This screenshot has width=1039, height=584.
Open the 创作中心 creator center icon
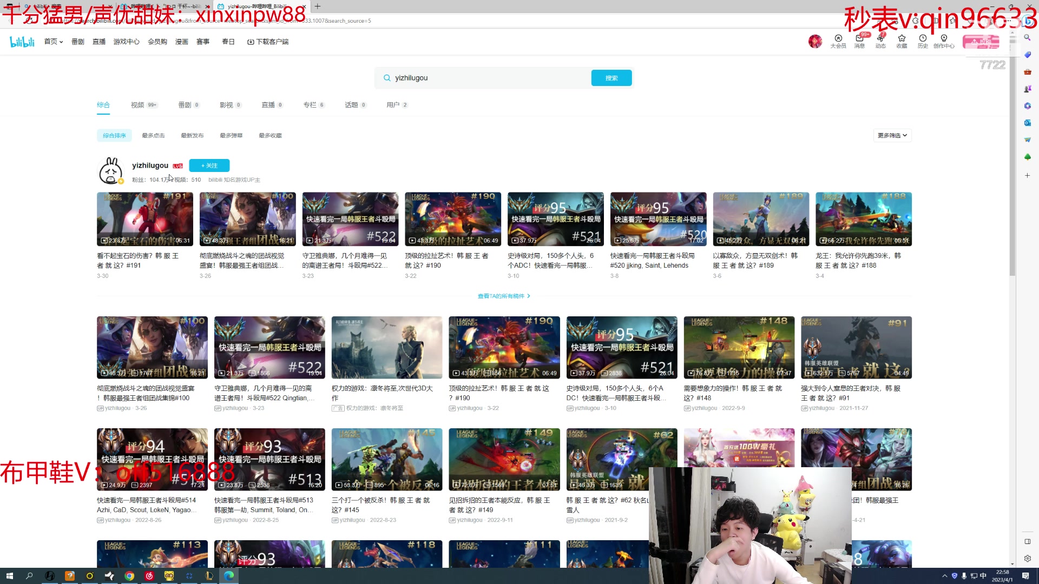[944, 41]
